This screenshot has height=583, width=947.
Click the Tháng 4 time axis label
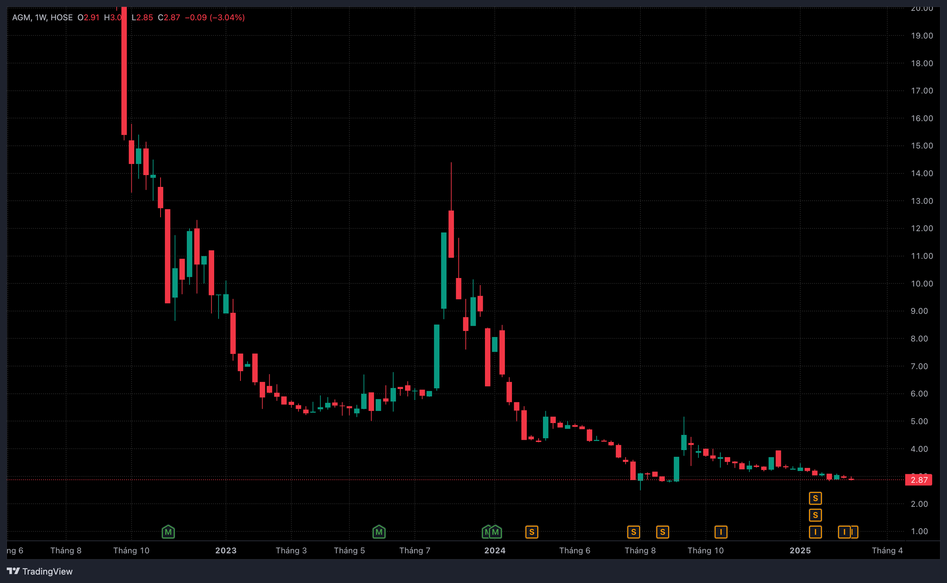pyautogui.click(x=887, y=550)
